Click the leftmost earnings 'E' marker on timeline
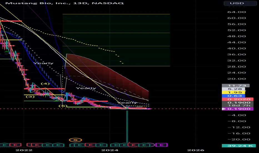 [5, 145]
